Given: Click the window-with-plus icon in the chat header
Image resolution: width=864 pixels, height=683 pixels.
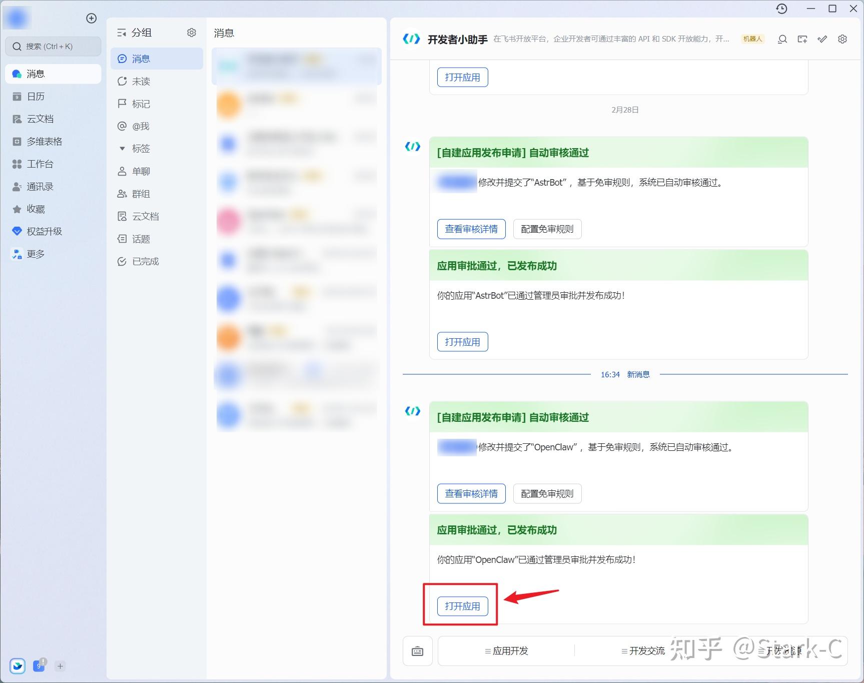Looking at the screenshot, I should click(x=802, y=39).
